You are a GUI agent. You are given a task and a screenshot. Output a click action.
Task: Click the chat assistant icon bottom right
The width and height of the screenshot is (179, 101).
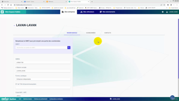(x=172, y=98)
